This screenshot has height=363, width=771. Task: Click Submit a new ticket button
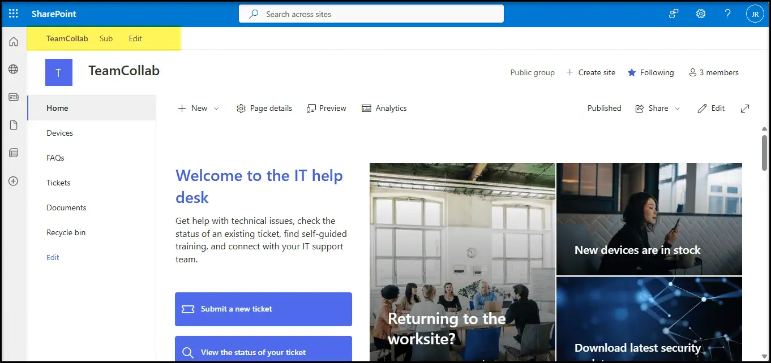(x=263, y=309)
